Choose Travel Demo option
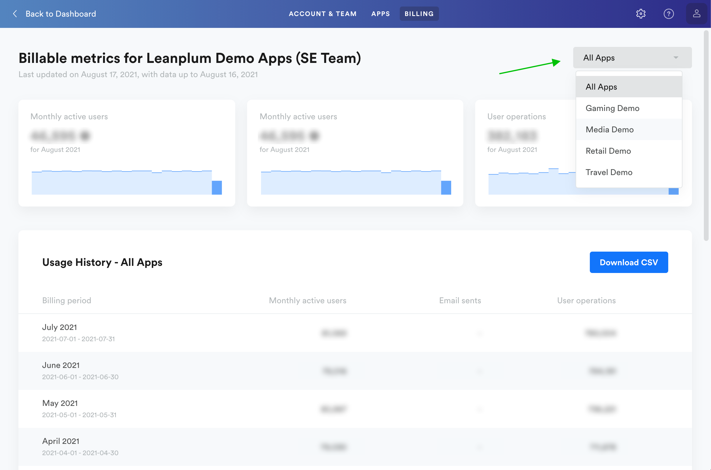 tap(609, 172)
